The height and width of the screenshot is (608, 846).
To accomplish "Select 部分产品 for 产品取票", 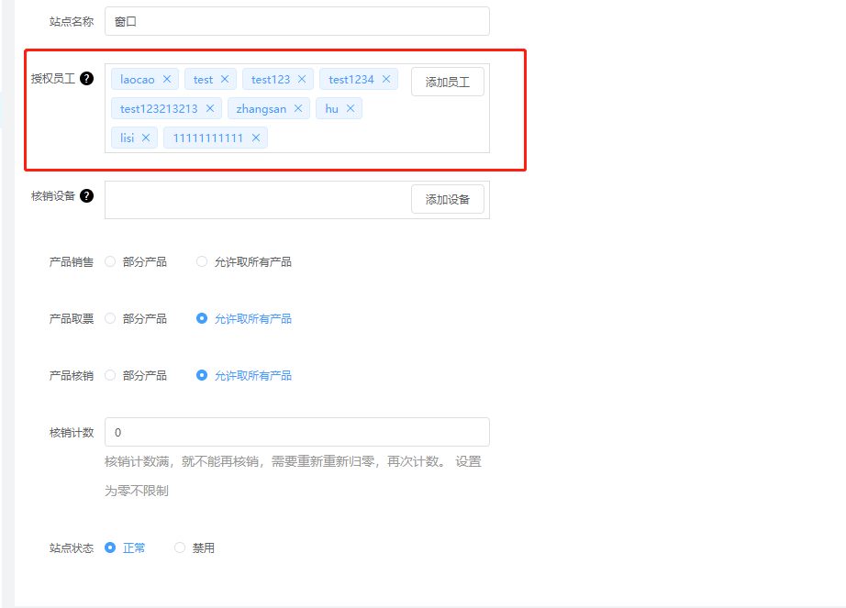I will tap(111, 319).
